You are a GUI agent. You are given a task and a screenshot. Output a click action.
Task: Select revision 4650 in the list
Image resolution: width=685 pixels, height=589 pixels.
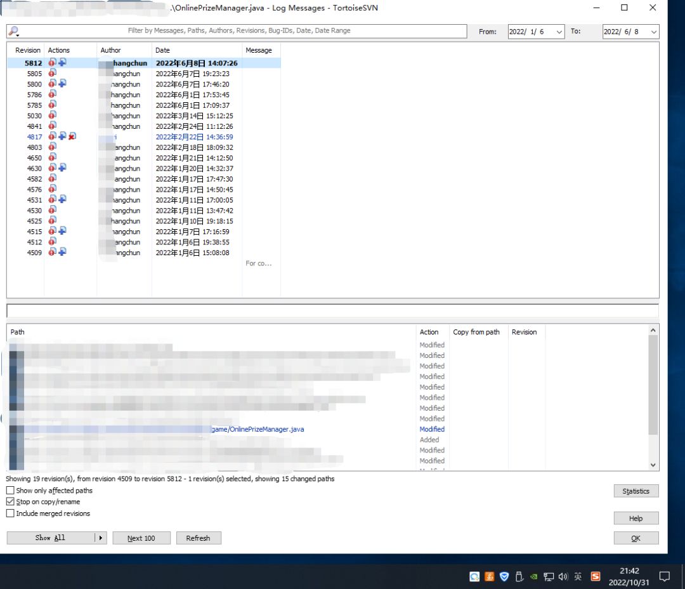[144, 158]
